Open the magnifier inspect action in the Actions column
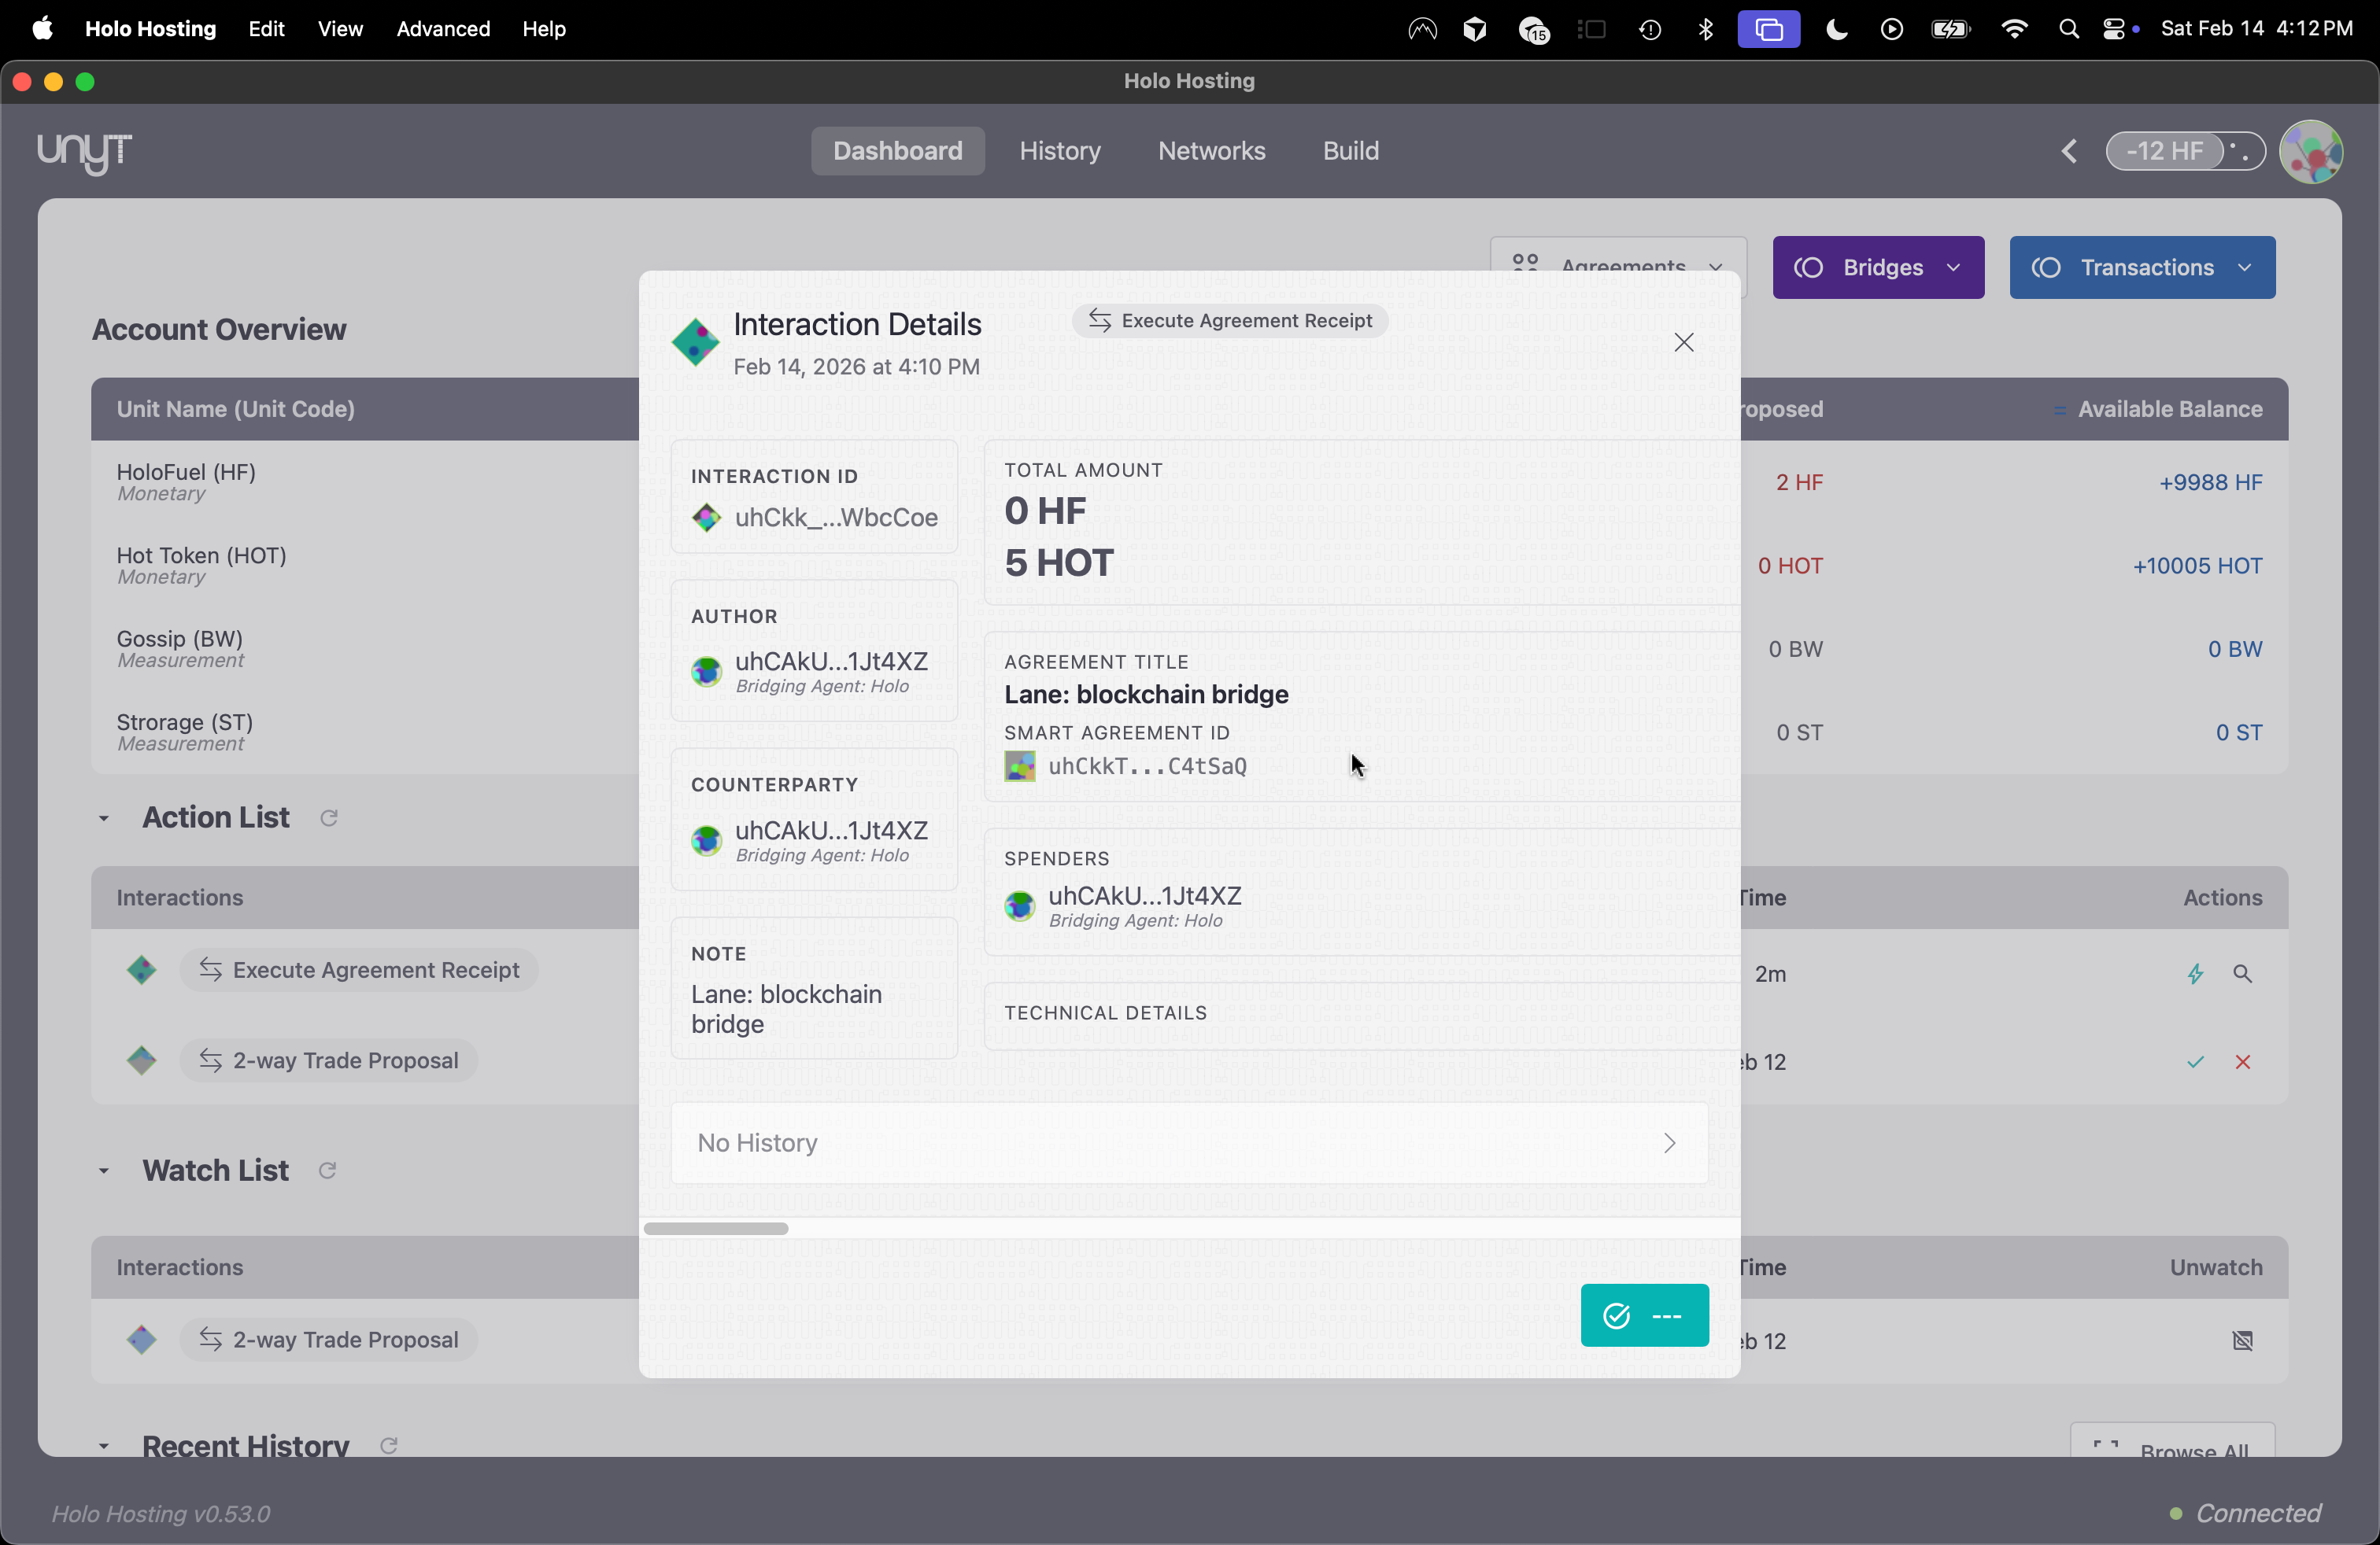 [2244, 972]
